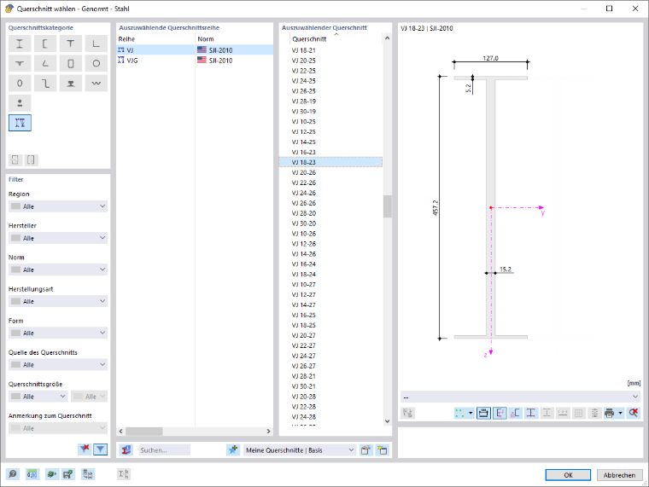Reset preview view with red-X magnifier

click(634, 413)
